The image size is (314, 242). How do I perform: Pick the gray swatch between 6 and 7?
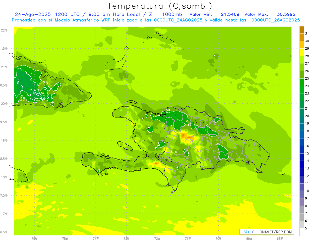click(302, 217)
